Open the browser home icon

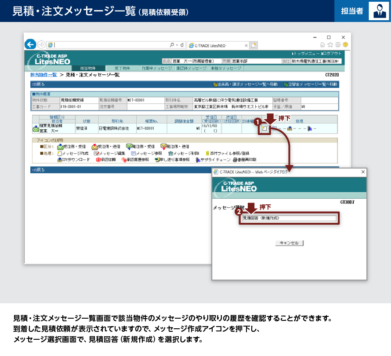pyautogui.click(x=323, y=45)
